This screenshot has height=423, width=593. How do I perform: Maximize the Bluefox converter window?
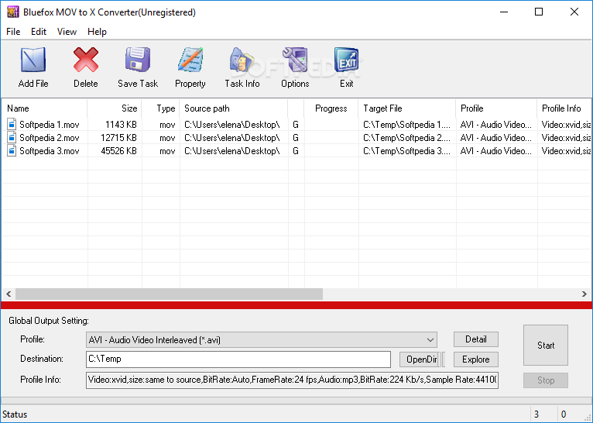[x=539, y=12]
